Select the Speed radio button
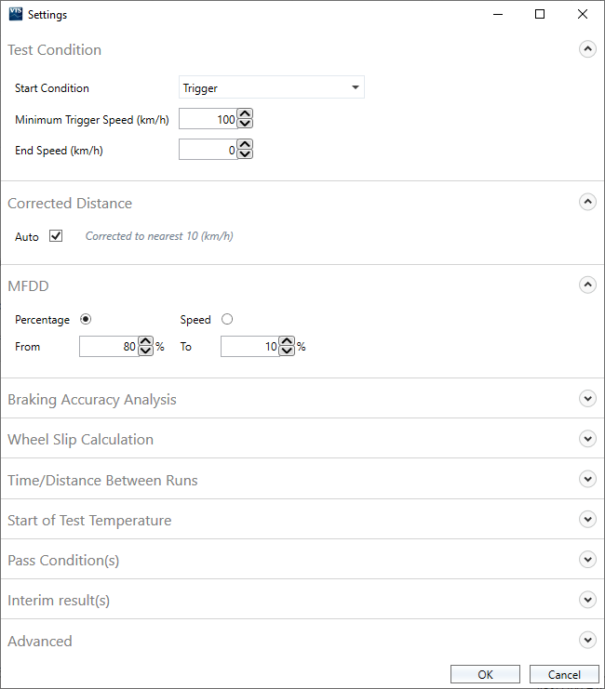 coord(227,319)
